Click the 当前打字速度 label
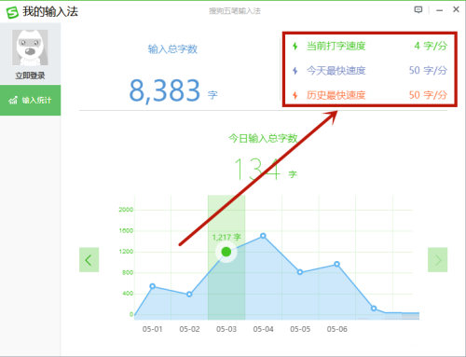 [x=336, y=47]
